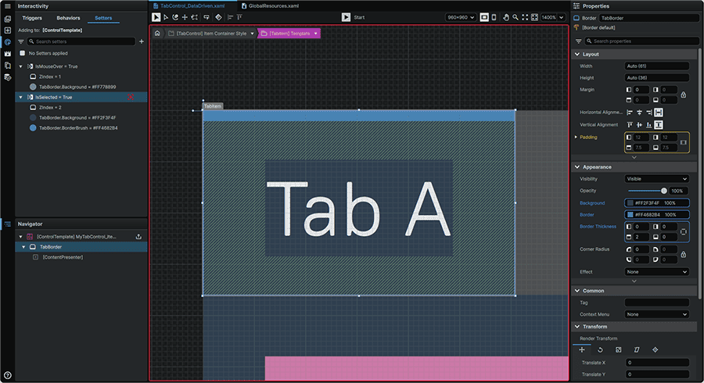Activate the zoom magnifier tool
704x383 pixels.
pos(515,17)
